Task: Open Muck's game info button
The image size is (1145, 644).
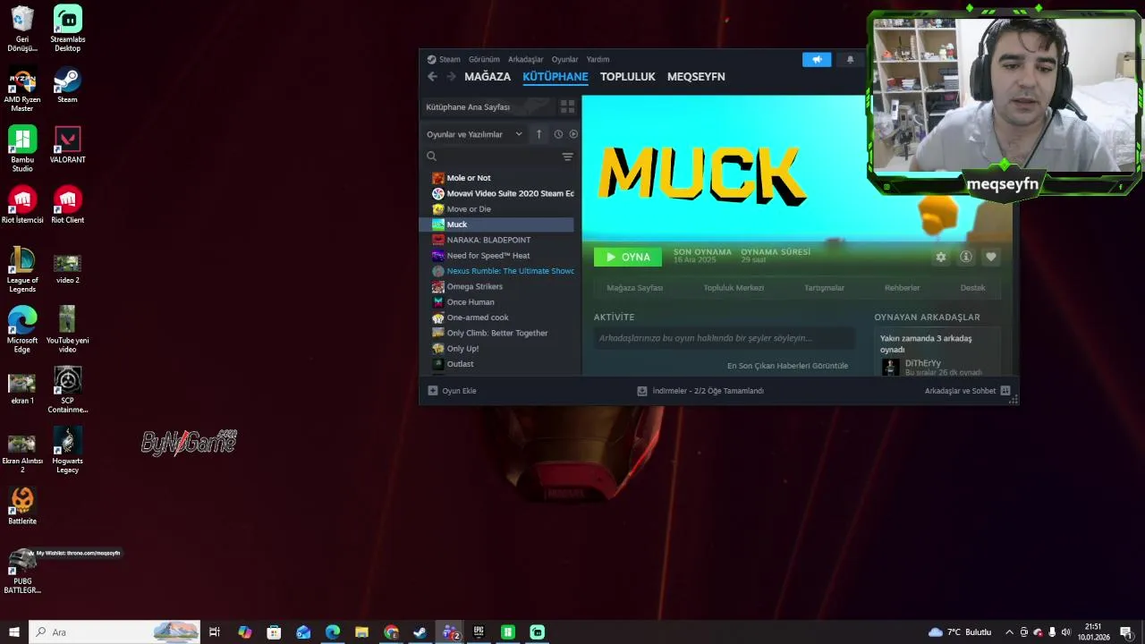Action: [x=966, y=257]
